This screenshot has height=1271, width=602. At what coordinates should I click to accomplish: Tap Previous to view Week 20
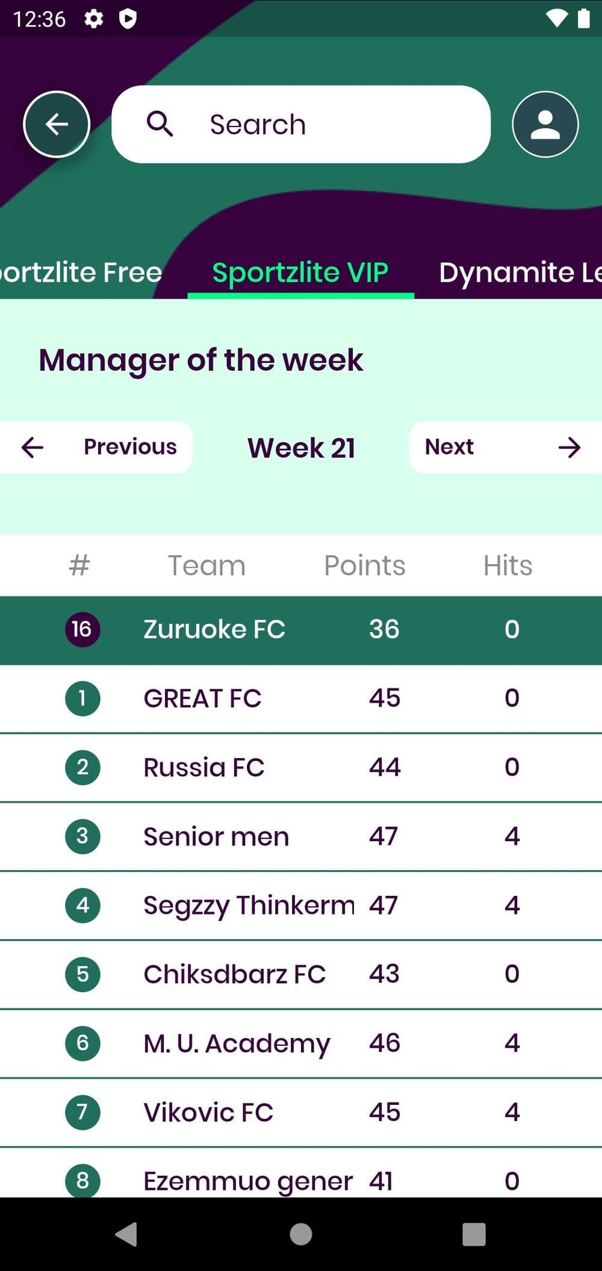[129, 447]
